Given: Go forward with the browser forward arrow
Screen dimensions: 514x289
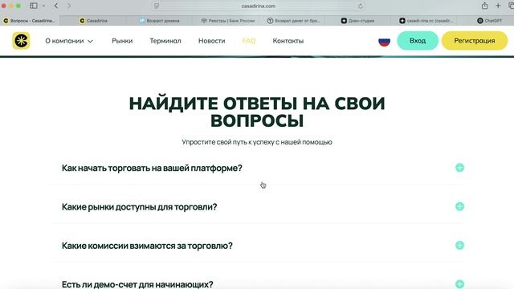Looking at the screenshot, I should 69,6.
